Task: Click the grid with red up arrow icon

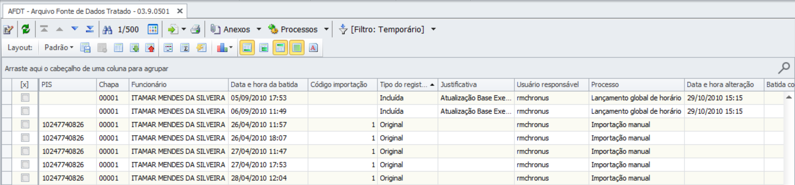Action: click(x=150, y=48)
